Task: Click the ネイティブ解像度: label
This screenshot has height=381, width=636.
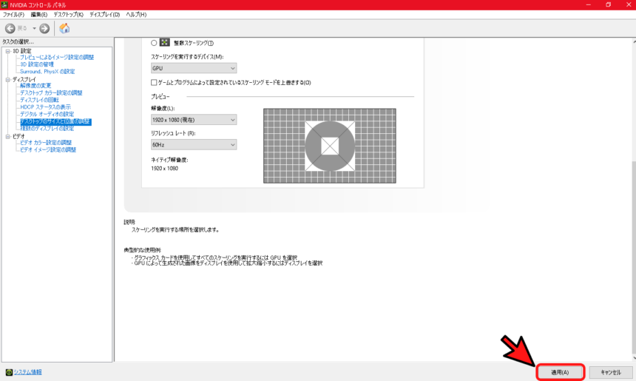Action: tap(169, 160)
